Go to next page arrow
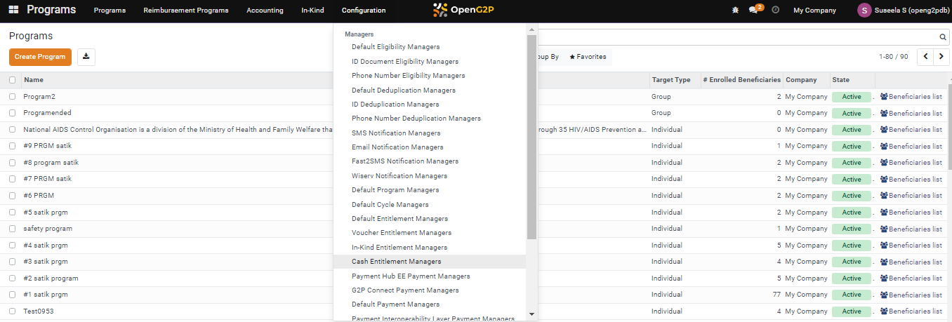The width and height of the screenshot is (952, 322). [x=941, y=57]
